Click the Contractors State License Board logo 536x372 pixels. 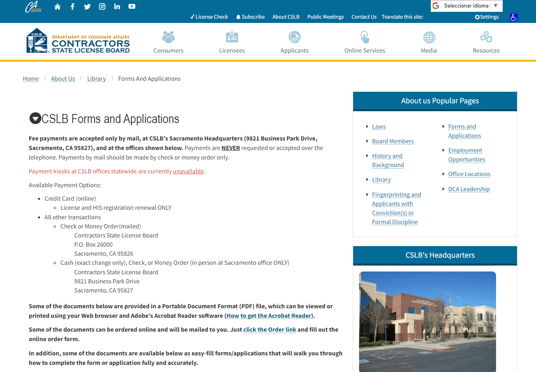[x=78, y=41]
